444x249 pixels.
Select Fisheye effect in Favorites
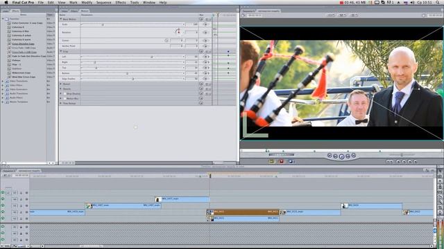coord(16,60)
